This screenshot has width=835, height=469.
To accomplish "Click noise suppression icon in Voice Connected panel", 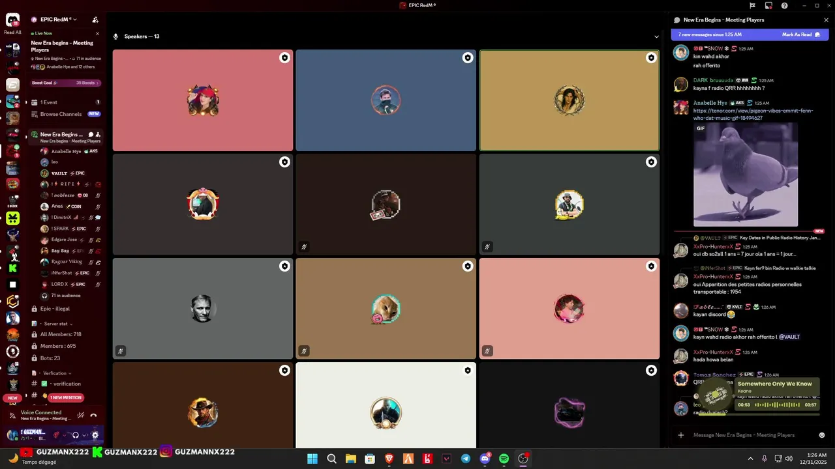I will (81, 415).
